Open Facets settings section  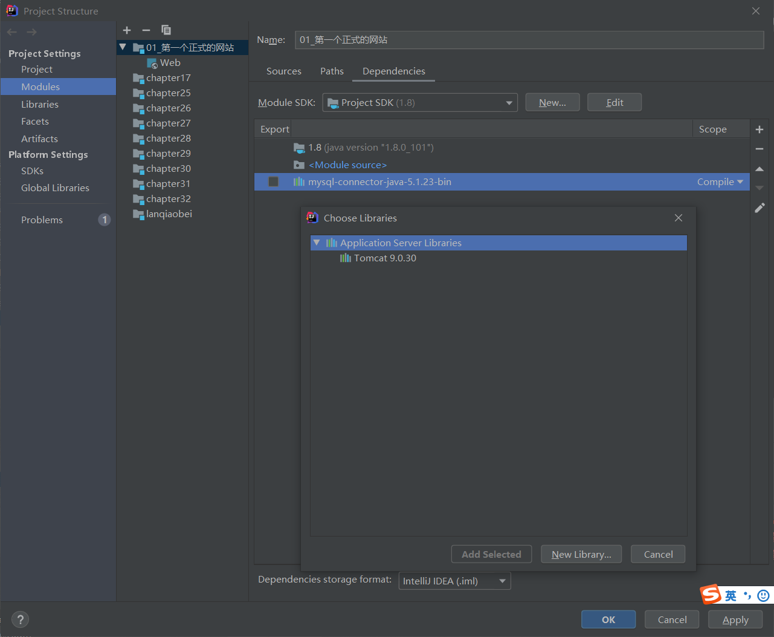(x=35, y=122)
